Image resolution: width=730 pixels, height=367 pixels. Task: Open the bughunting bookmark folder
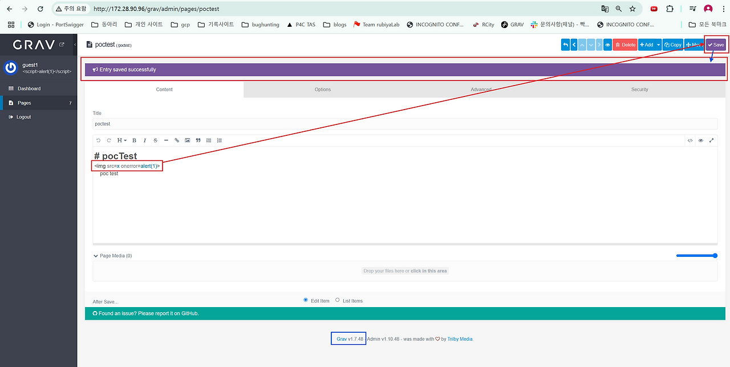(x=261, y=25)
